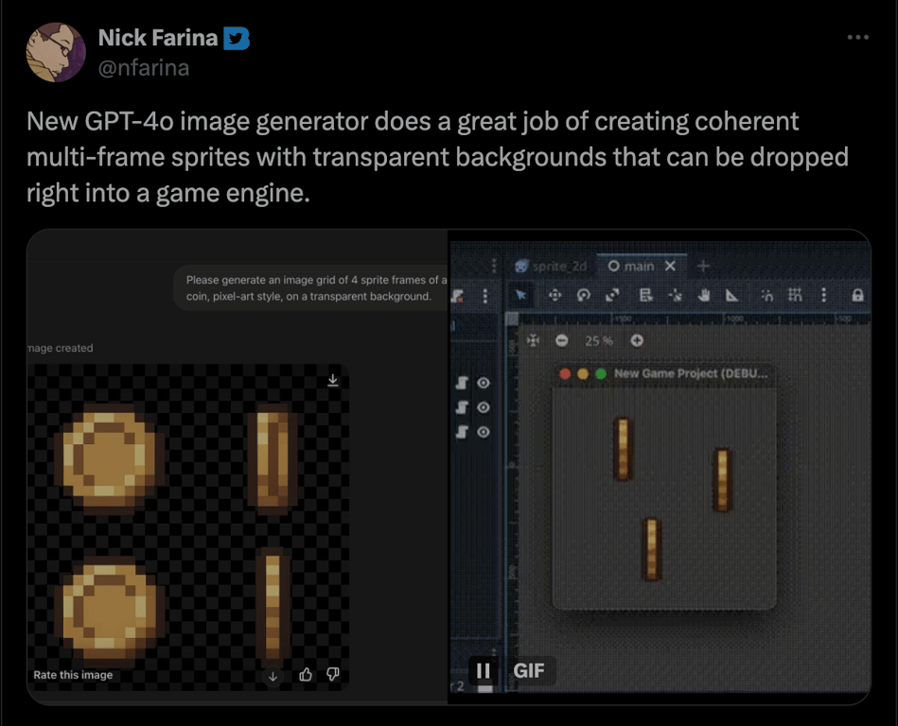898x726 pixels.
Task: Toggle visibility of the bottom scene node
Action: click(484, 432)
